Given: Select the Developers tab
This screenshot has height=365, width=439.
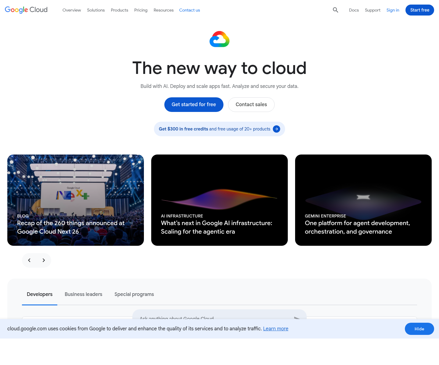Looking at the screenshot, I should click(x=40, y=294).
